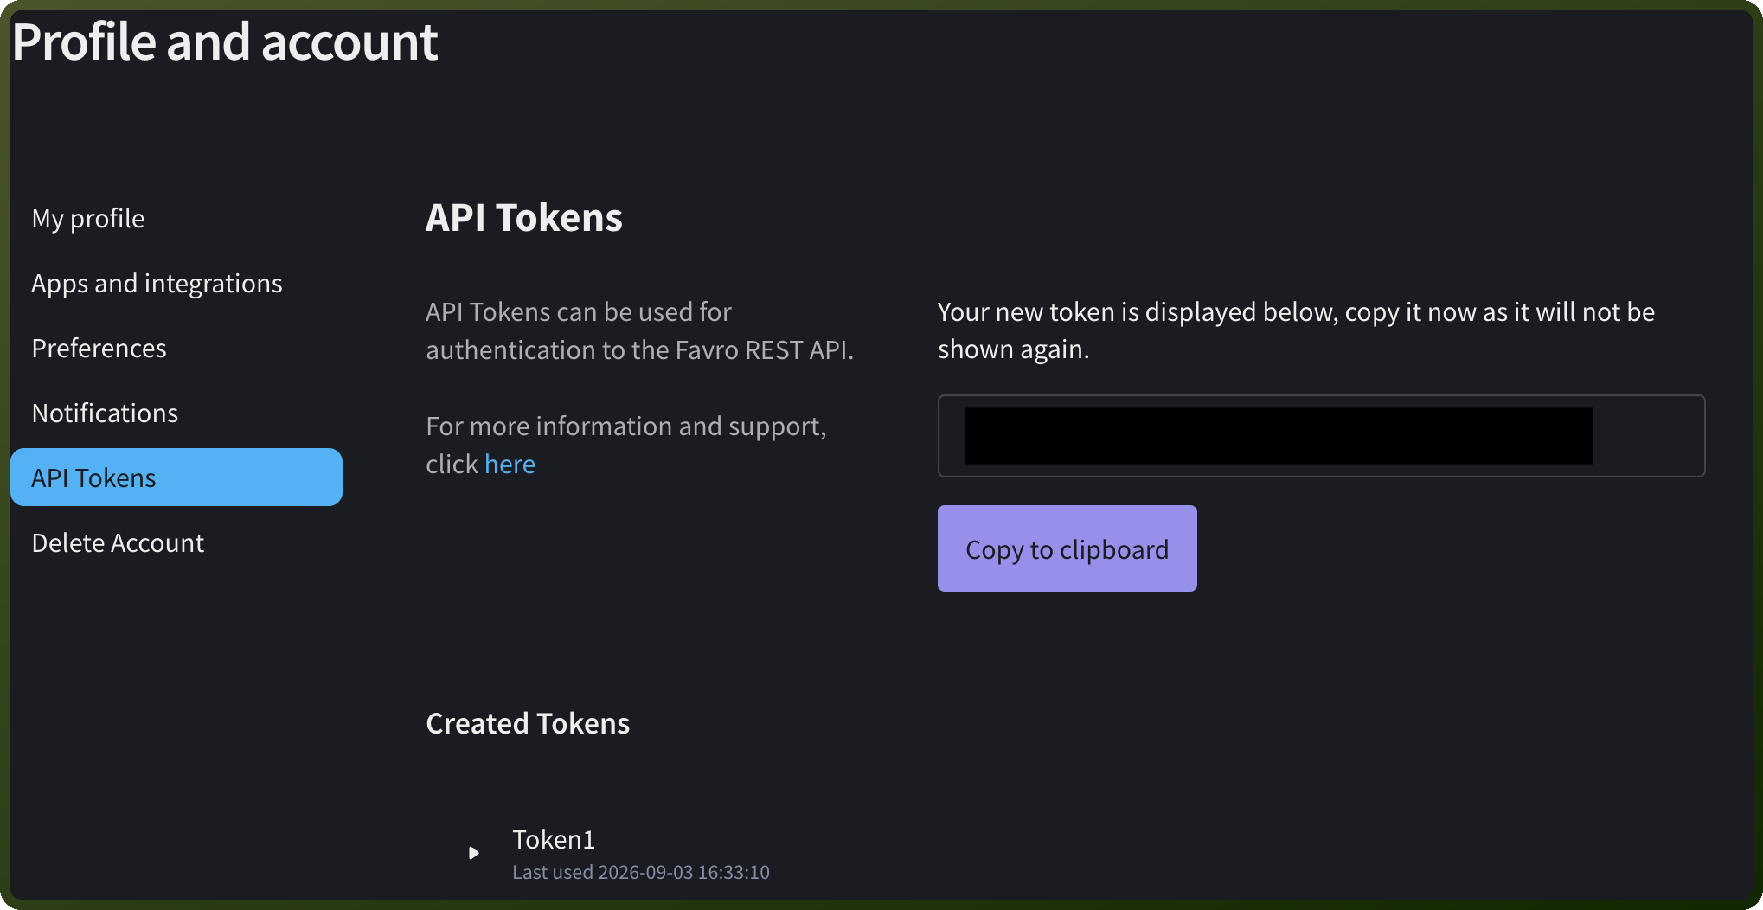Viewport: 1763px width, 910px height.
Task: Select Notifications in the sidebar
Action: (105, 413)
